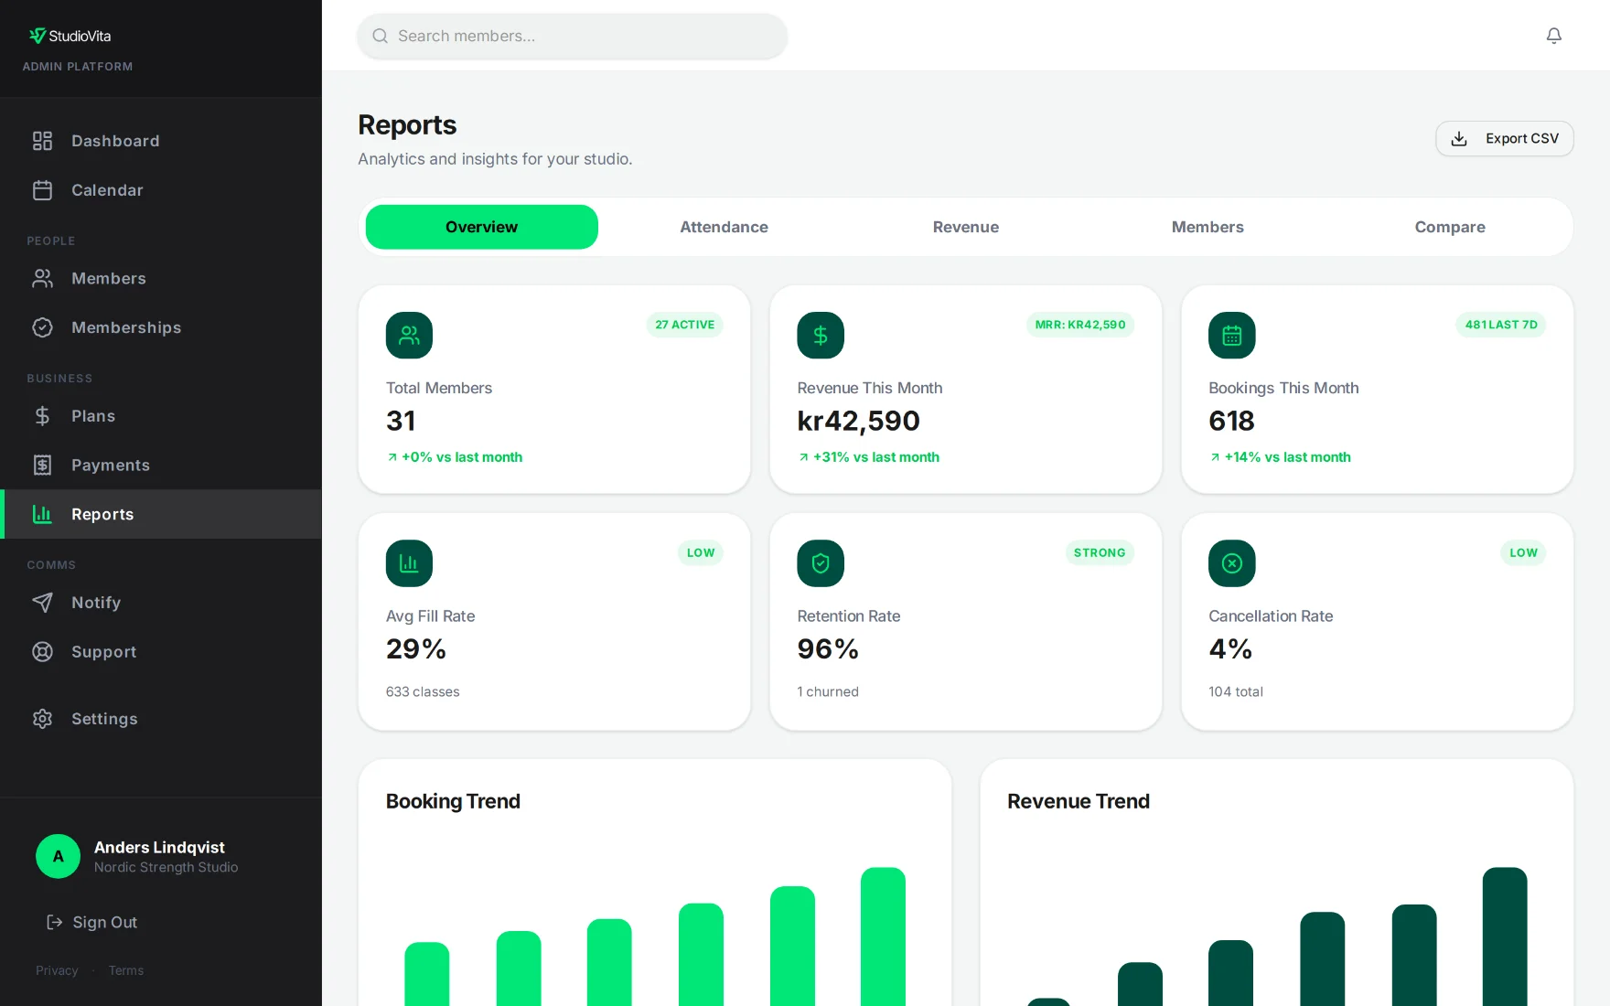Click the 'Nordic Strength Studio' text
Screen dimensions: 1610x1006
tap(166, 867)
